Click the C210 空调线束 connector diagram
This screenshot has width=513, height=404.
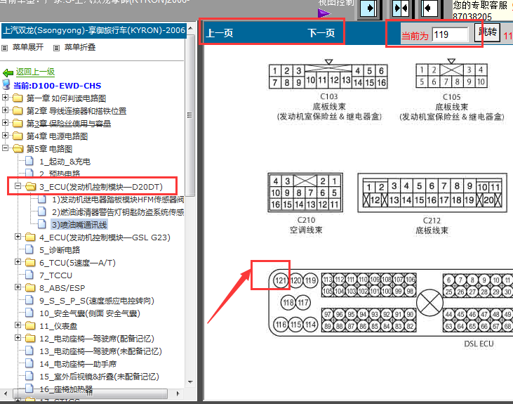tap(305, 193)
